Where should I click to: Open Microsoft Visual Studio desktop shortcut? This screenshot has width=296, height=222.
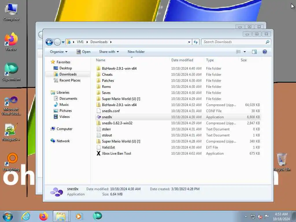(11, 105)
